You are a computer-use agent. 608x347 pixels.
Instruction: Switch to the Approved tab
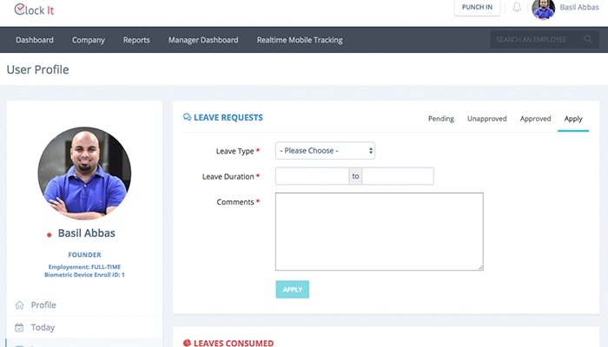pos(535,119)
